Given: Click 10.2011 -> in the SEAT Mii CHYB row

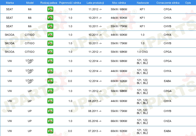Looking at the screenshot, I should coord(95,26).
